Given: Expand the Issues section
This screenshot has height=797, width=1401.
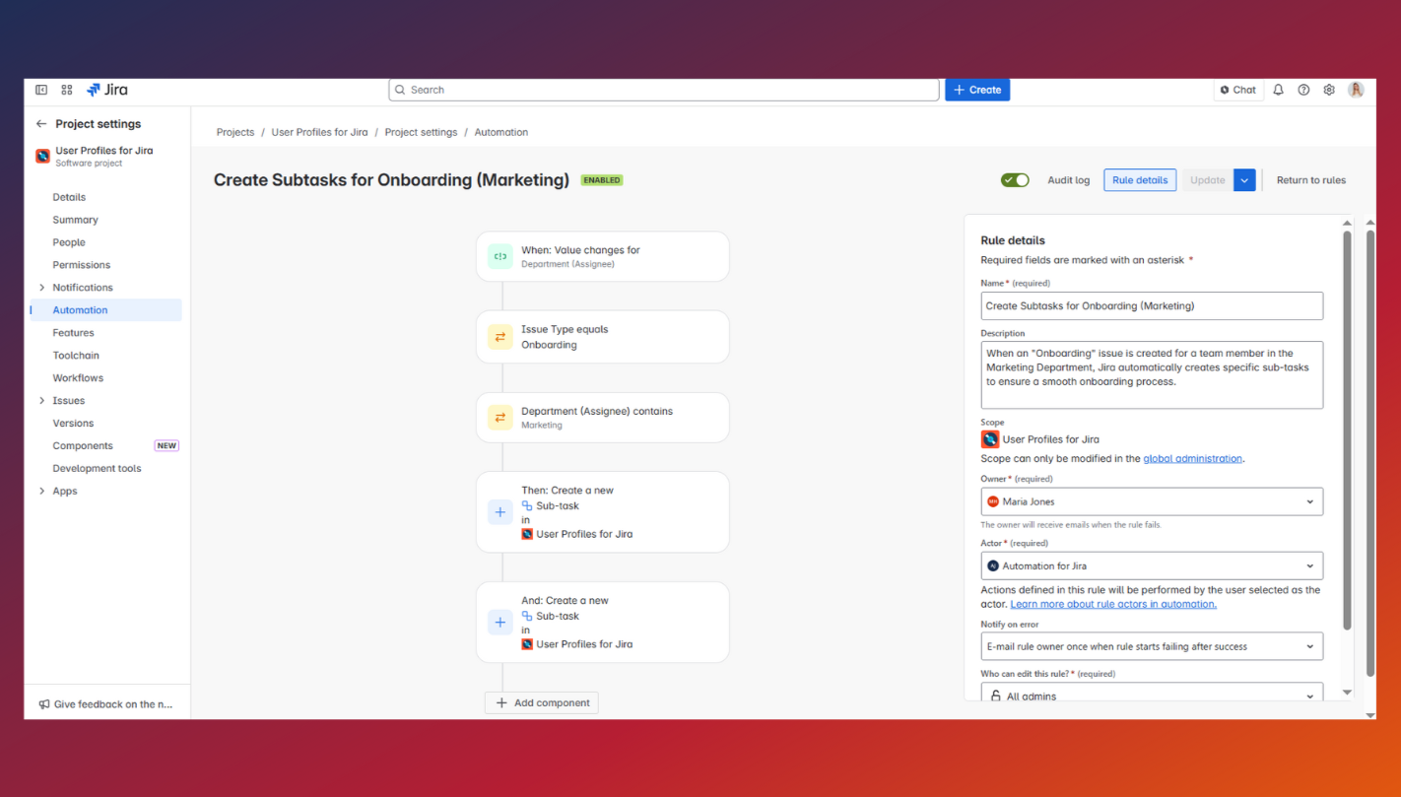Looking at the screenshot, I should pos(41,401).
